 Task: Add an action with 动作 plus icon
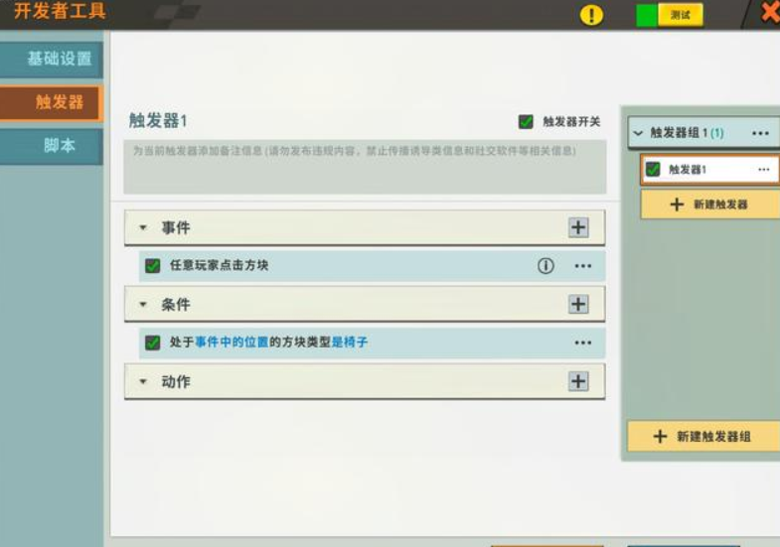pyautogui.click(x=578, y=381)
